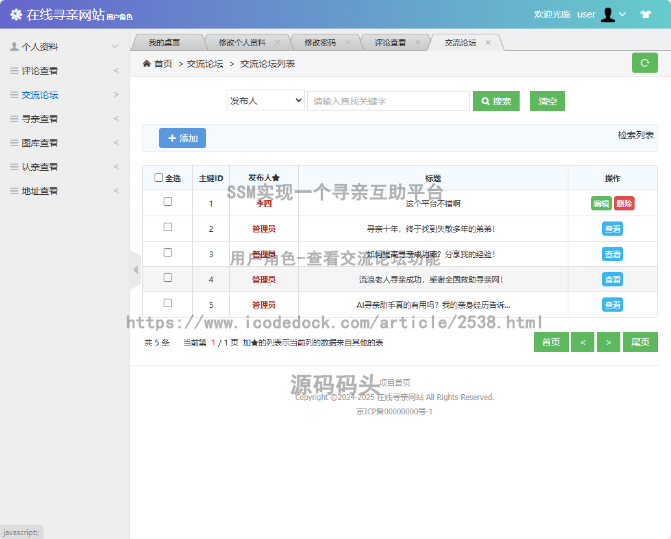Click the 标题 column header
The width and height of the screenshot is (671, 539).
pyautogui.click(x=433, y=178)
